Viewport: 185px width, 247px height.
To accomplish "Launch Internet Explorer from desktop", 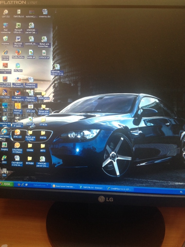I will [x=5, y=55].
